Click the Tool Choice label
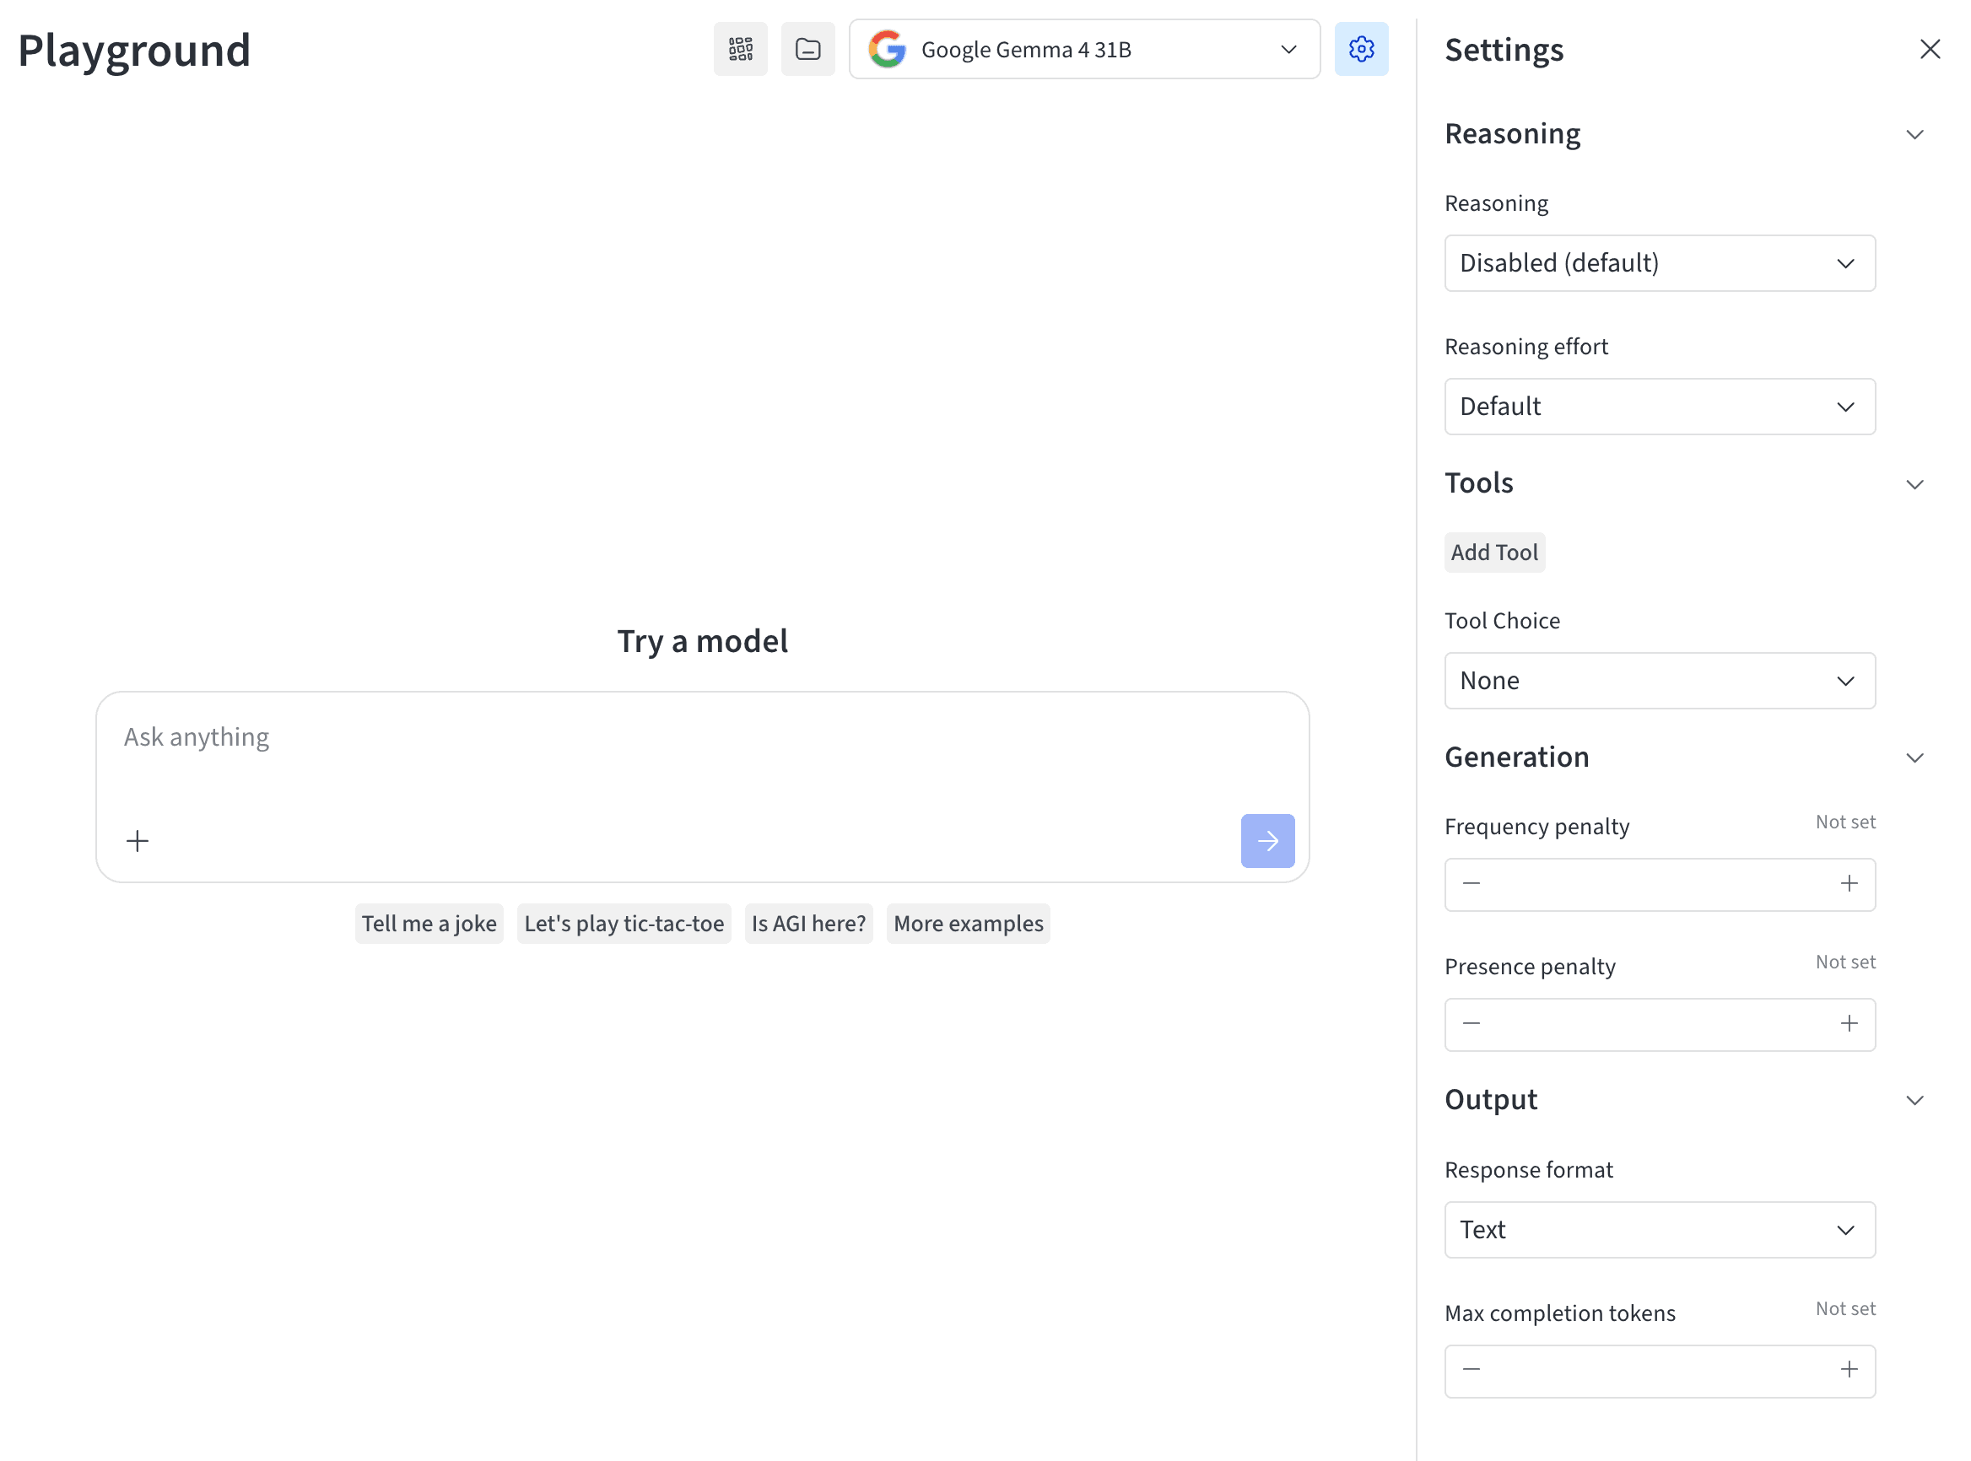 click(x=1502, y=621)
